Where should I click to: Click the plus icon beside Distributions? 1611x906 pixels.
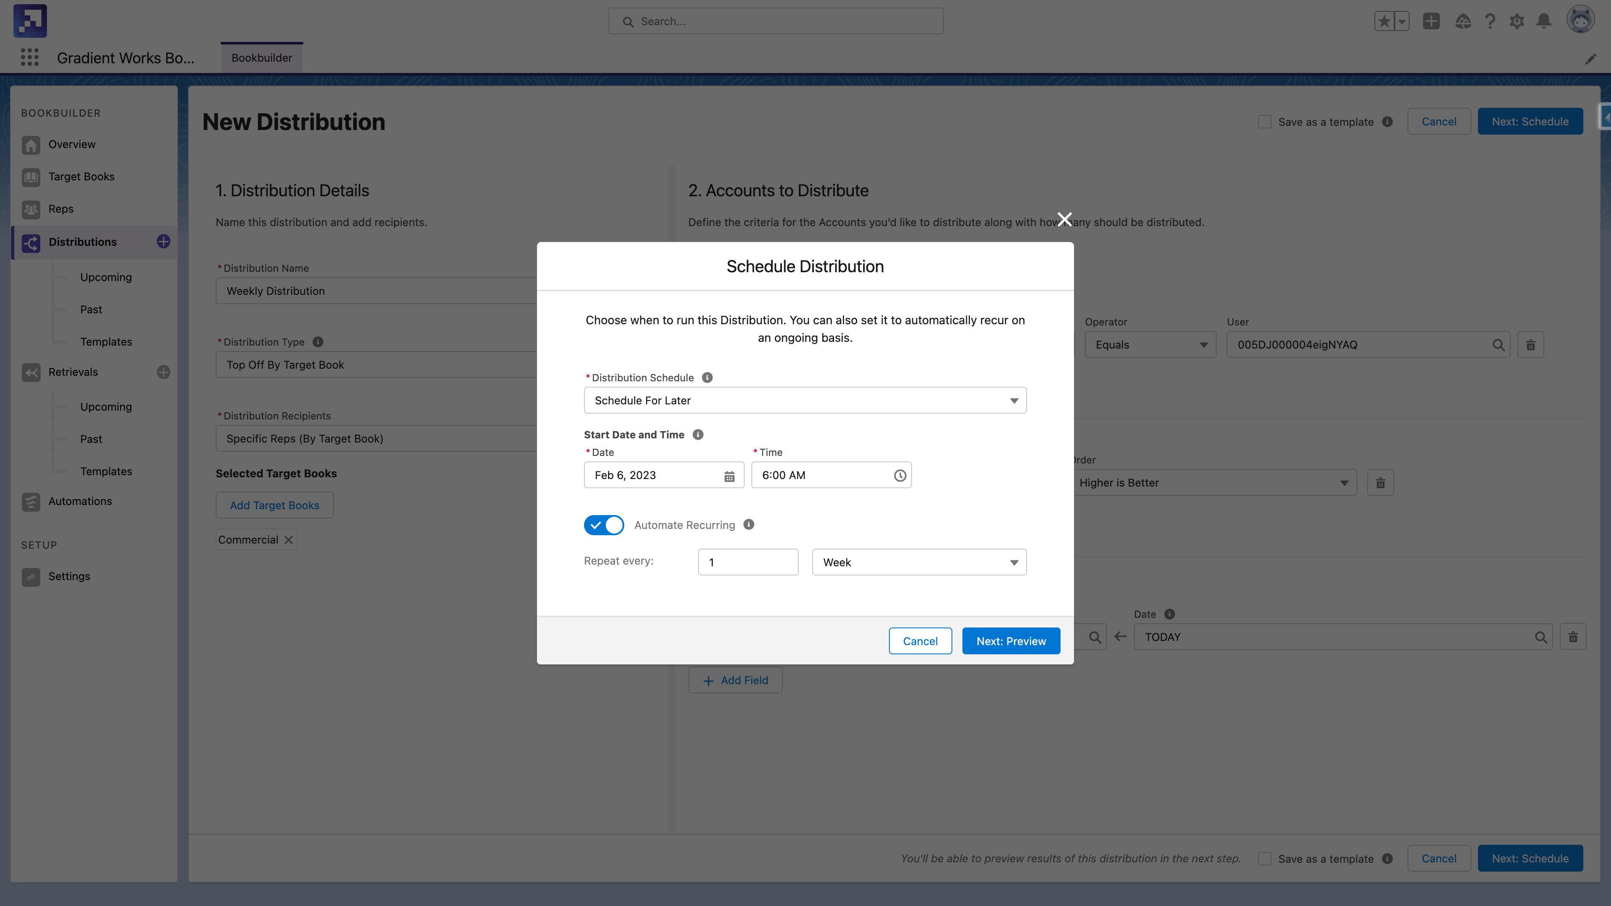pyautogui.click(x=163, y=241)
